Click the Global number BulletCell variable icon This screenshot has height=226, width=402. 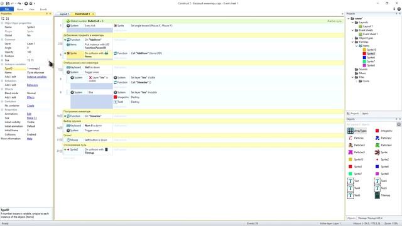coord(68,21)
